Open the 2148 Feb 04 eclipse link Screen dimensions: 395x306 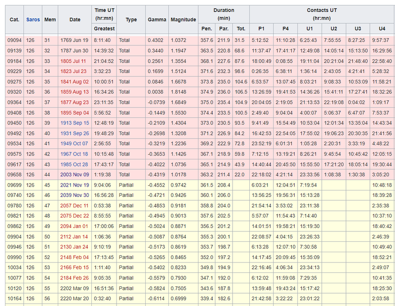(75, 258)
